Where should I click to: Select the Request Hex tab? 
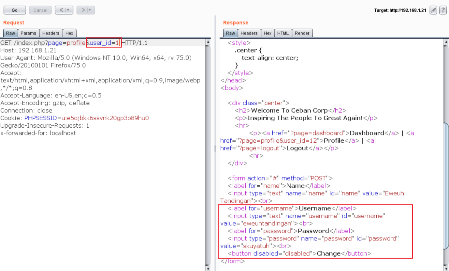(x=69, y=33)
